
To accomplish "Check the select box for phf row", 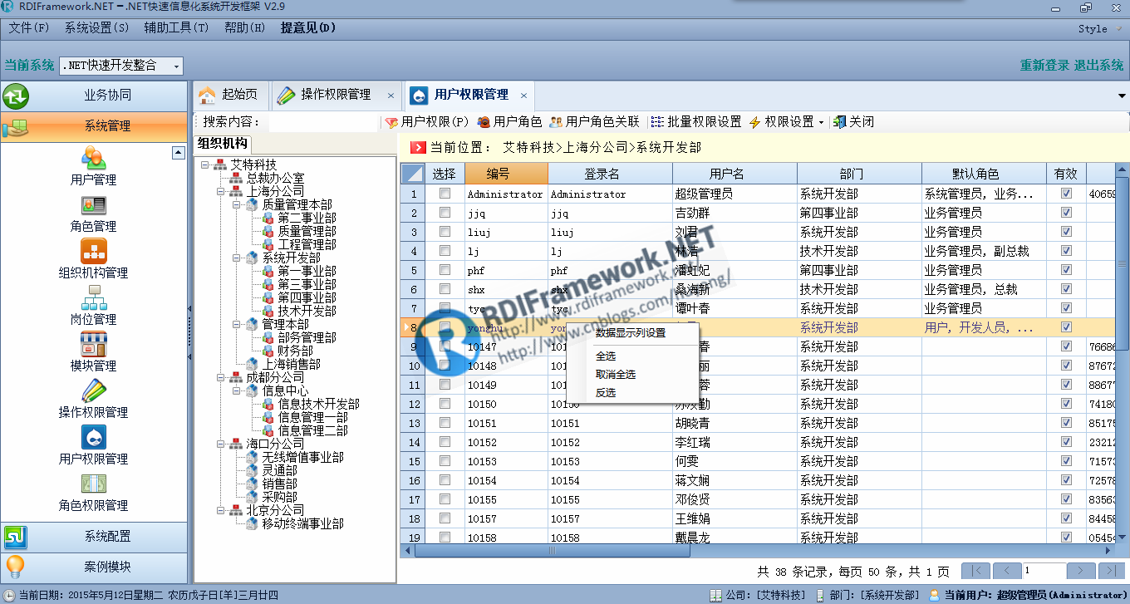I will pos(445,270).
